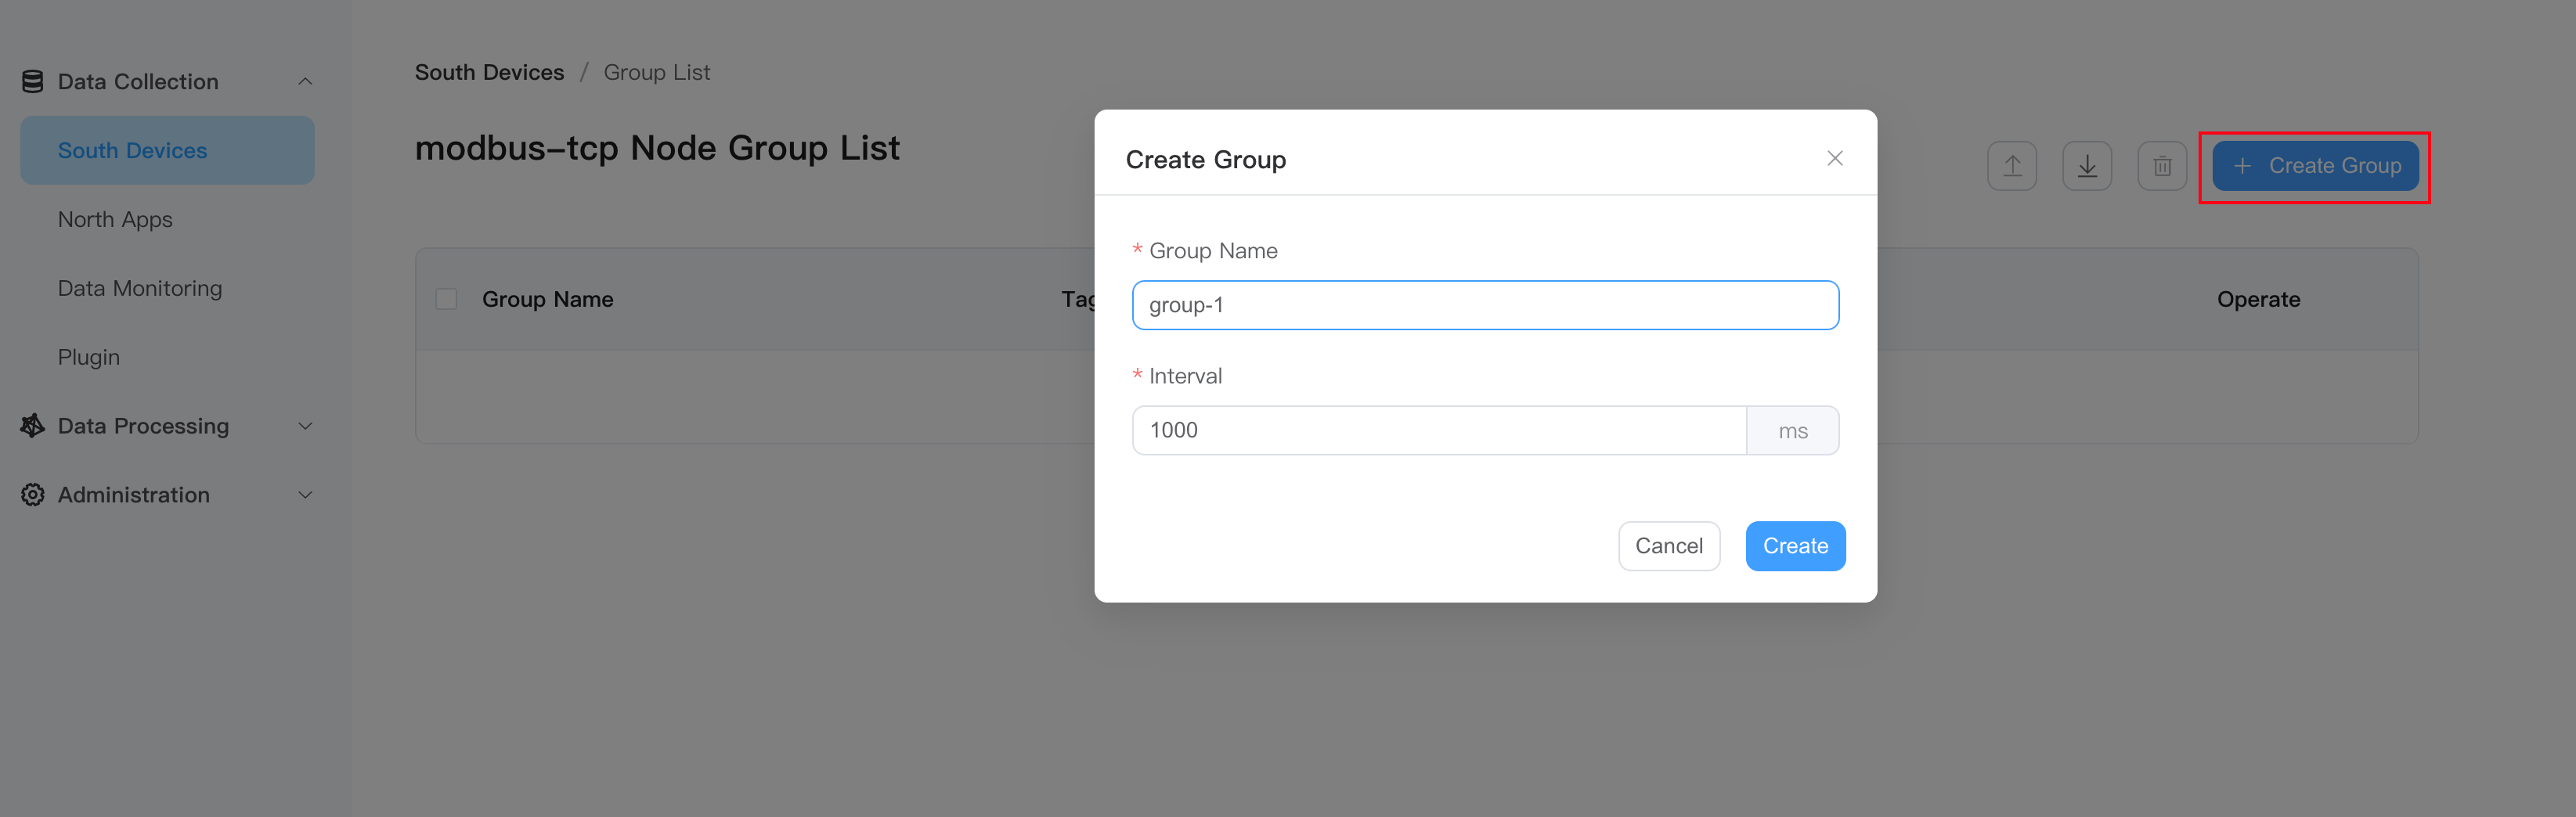The height and width of the screenshot is (817, 2576).
Task: Click the plus icon in Create Group button
Action: 2243,166
